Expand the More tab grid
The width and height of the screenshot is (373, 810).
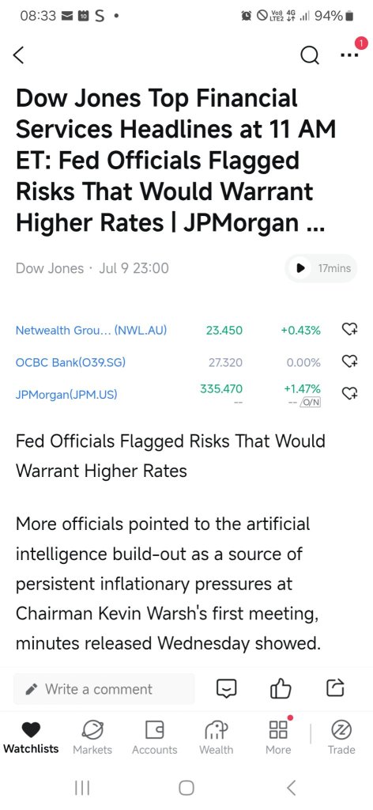(x=279, y=738)
